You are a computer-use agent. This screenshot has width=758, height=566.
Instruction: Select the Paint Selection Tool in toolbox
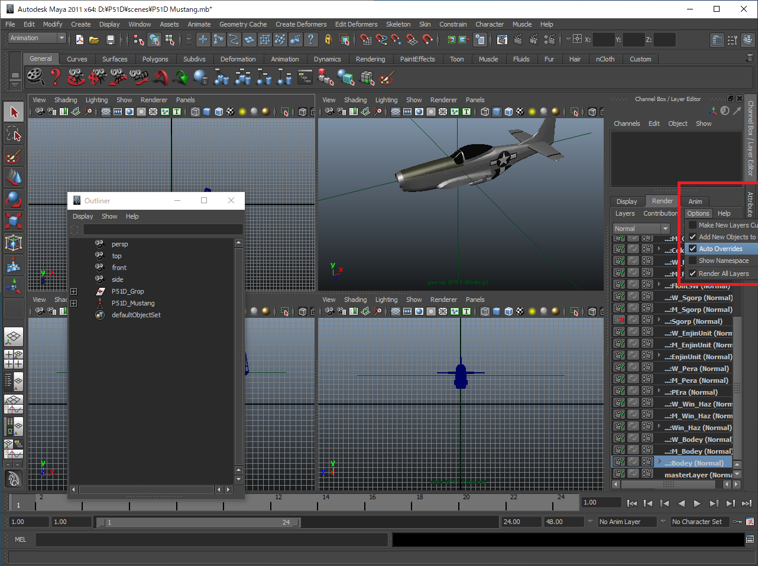coord(14,156)
